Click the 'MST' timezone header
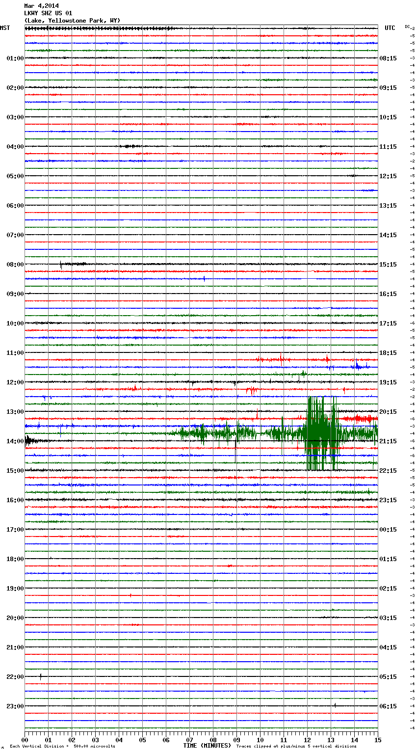 tap(5, 28)
